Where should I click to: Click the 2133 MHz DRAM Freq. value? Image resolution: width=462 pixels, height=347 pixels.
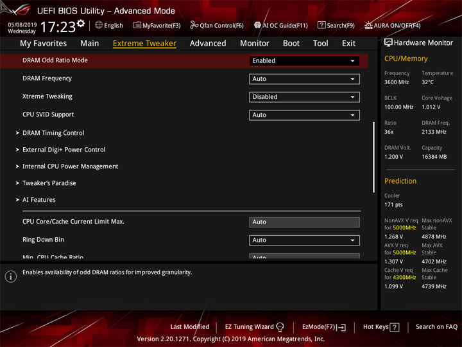(434, 132)
